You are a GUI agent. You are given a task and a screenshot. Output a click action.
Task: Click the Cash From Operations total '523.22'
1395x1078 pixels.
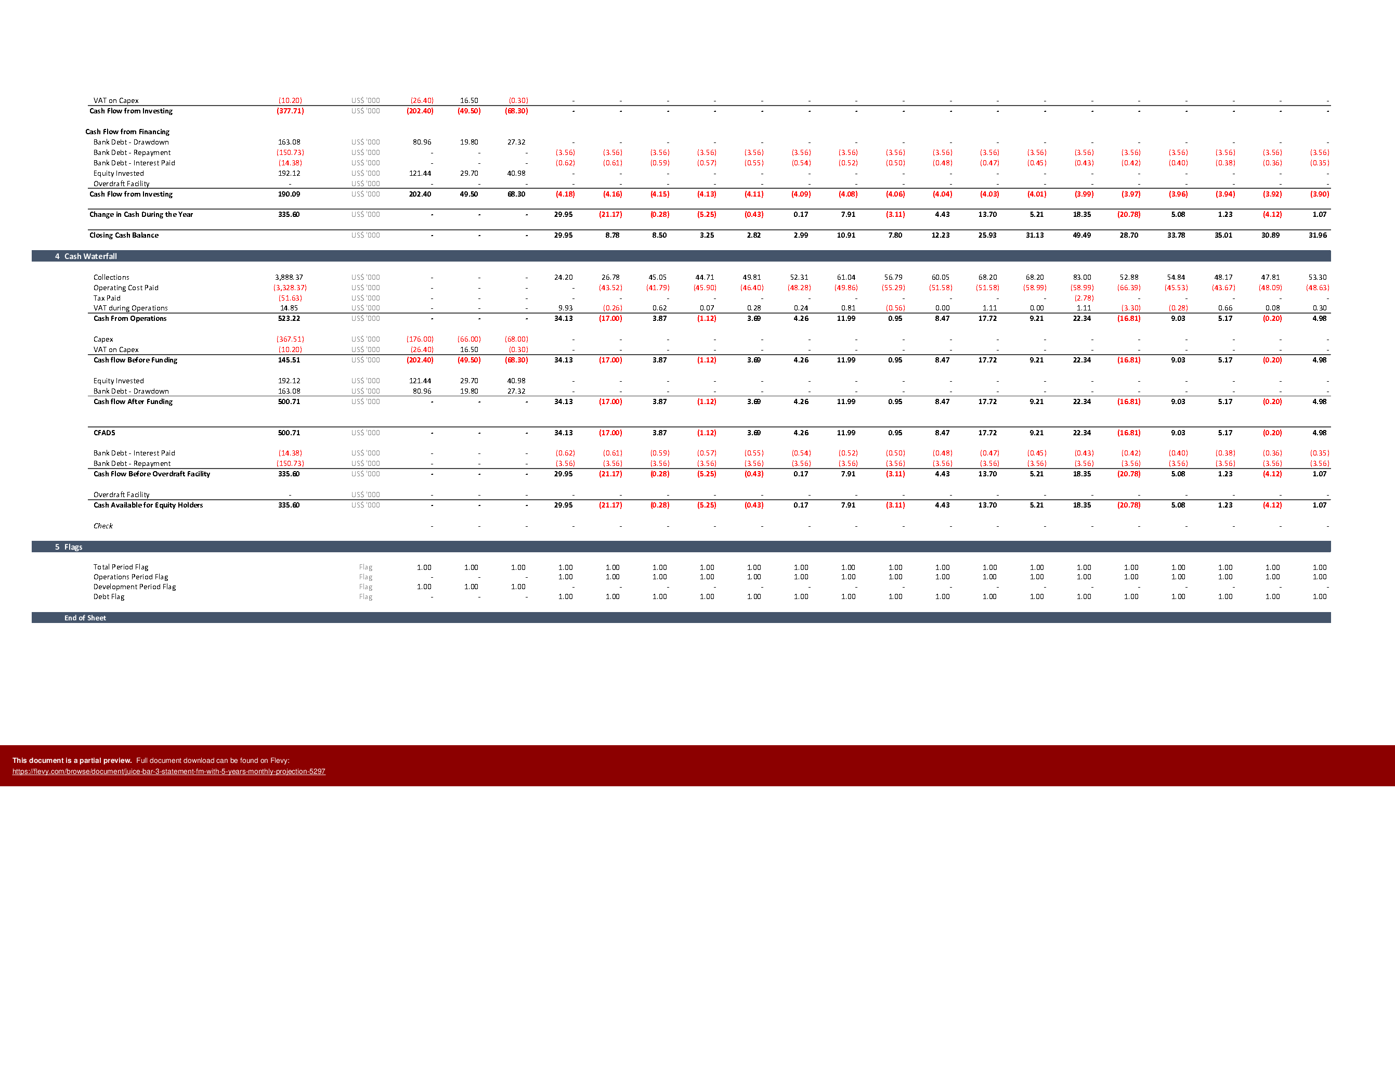[289, 318]
